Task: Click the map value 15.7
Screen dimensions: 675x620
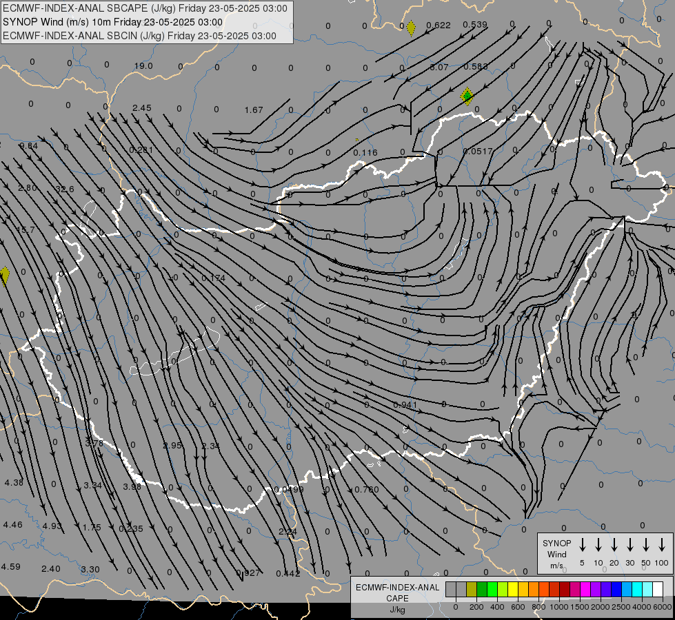Action: point(26,230)
